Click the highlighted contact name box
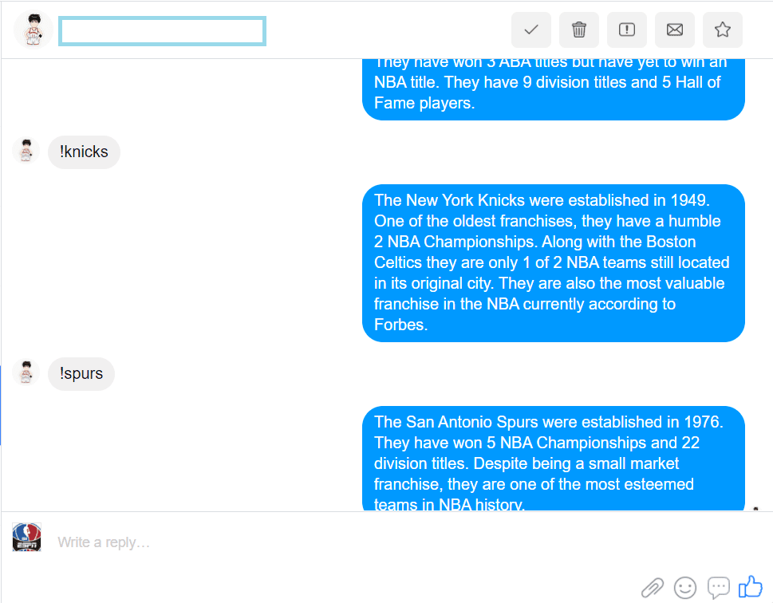773x603 pixels. pyautogui.click(x=162, y=31)
